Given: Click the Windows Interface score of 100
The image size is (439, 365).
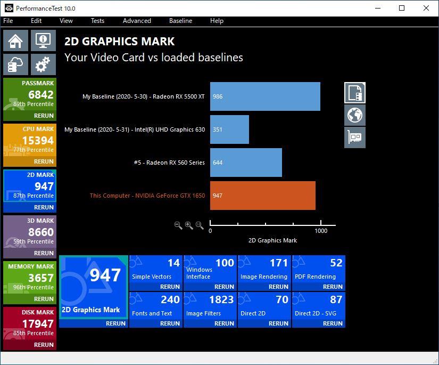Looking at the screenshot, I should pyautogui.click(x=225, y=263).
